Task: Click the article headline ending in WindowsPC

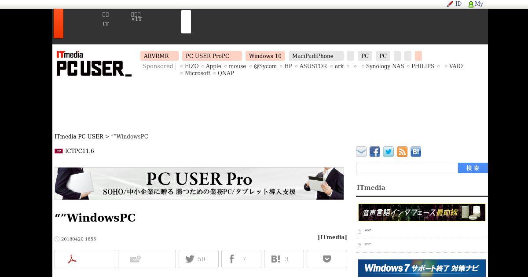Action: point(95,218)
